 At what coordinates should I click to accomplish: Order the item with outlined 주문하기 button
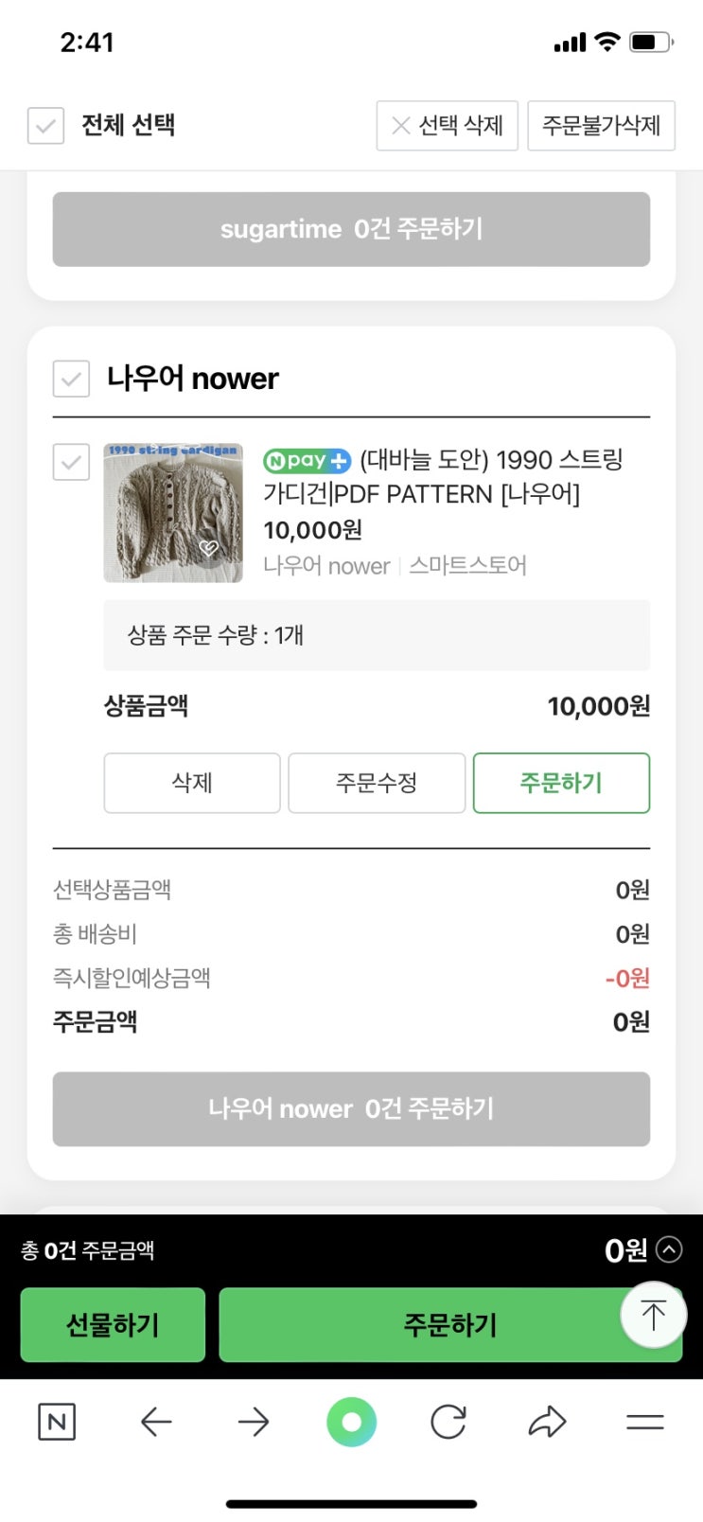coord(561,783)
